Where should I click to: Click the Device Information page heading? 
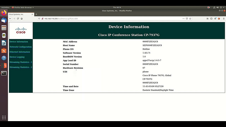click(x=129, y=27)
